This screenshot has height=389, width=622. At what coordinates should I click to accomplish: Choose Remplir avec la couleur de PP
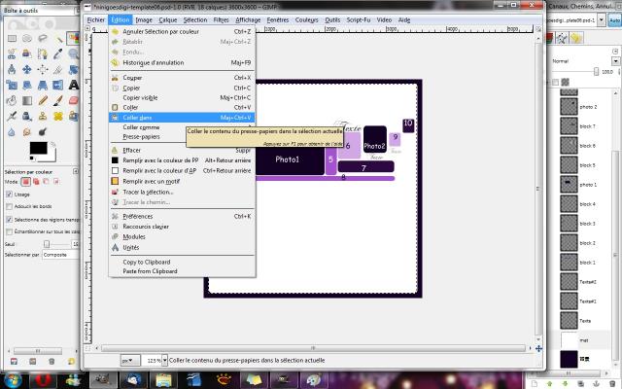(x=182, y=160)
